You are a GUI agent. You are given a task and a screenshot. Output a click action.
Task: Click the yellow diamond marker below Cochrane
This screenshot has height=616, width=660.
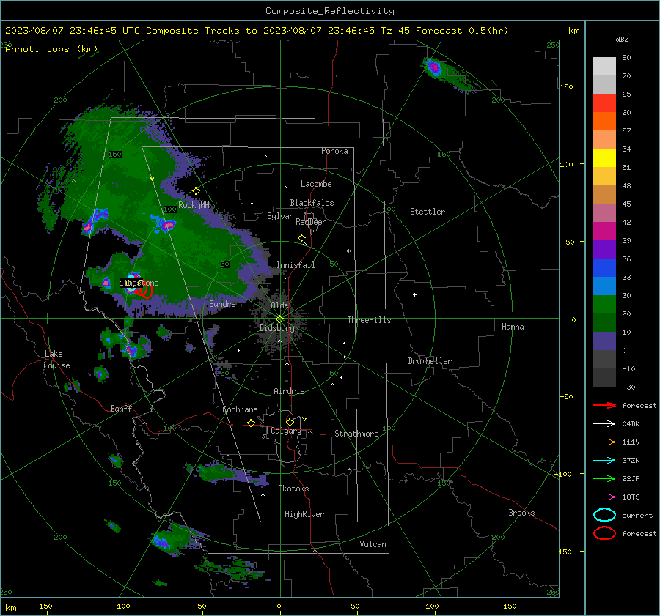pos(252,423)
